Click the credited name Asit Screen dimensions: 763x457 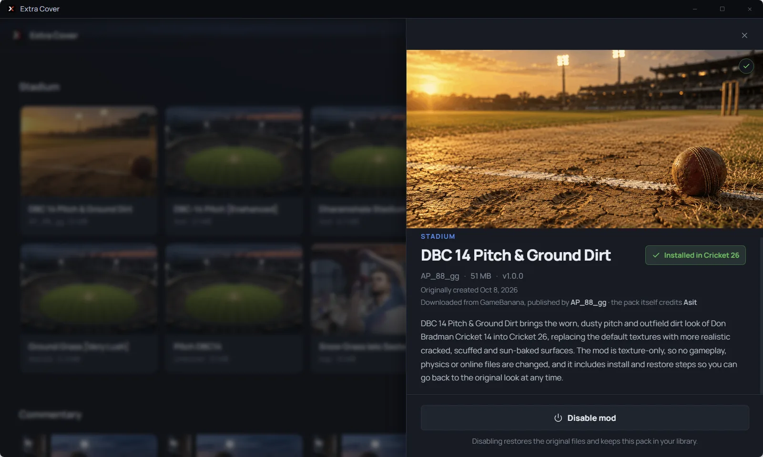690,302
